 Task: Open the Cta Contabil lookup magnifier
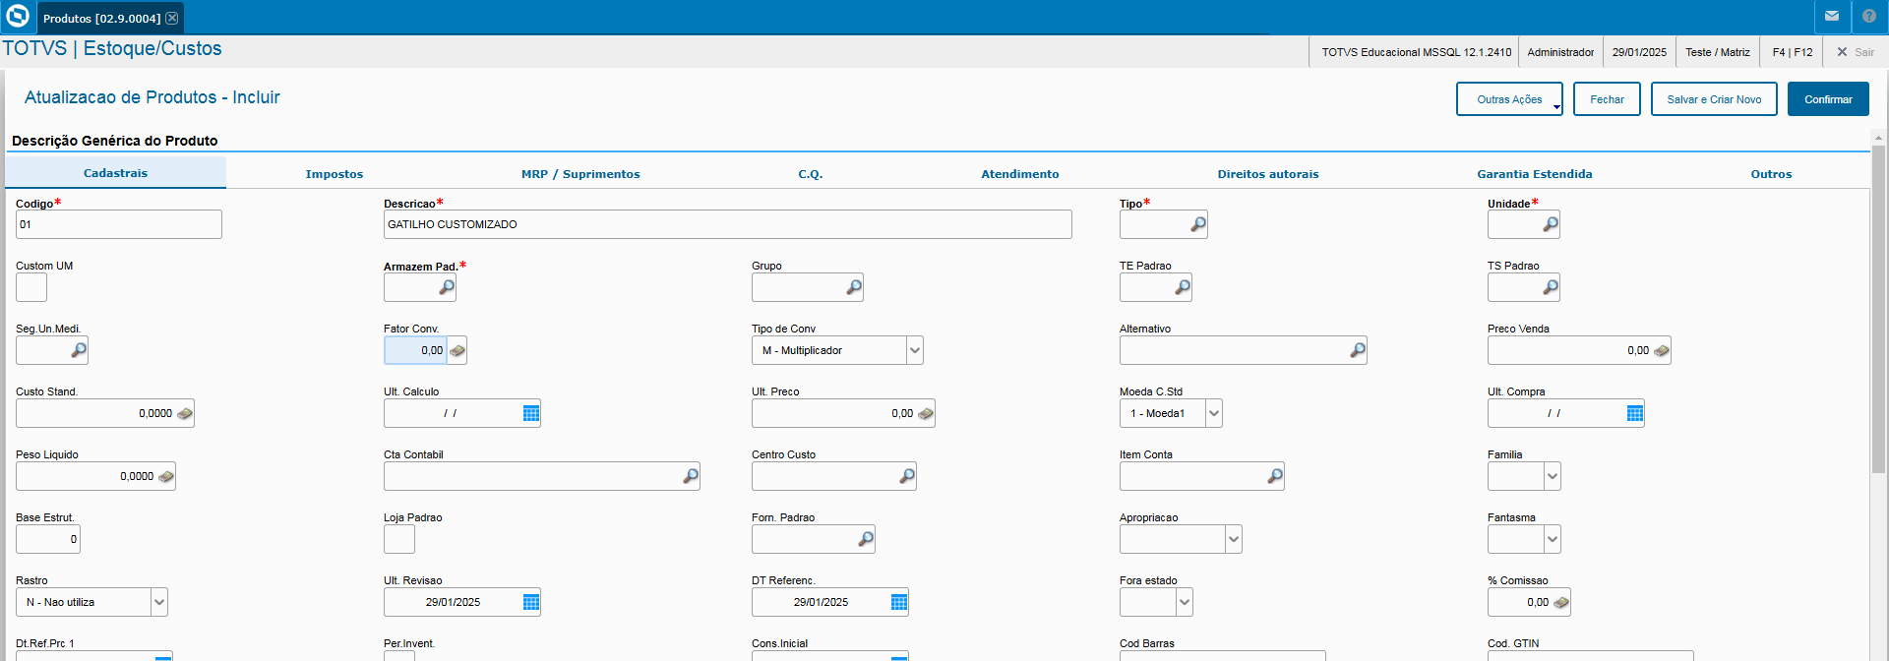coord(691,476)
